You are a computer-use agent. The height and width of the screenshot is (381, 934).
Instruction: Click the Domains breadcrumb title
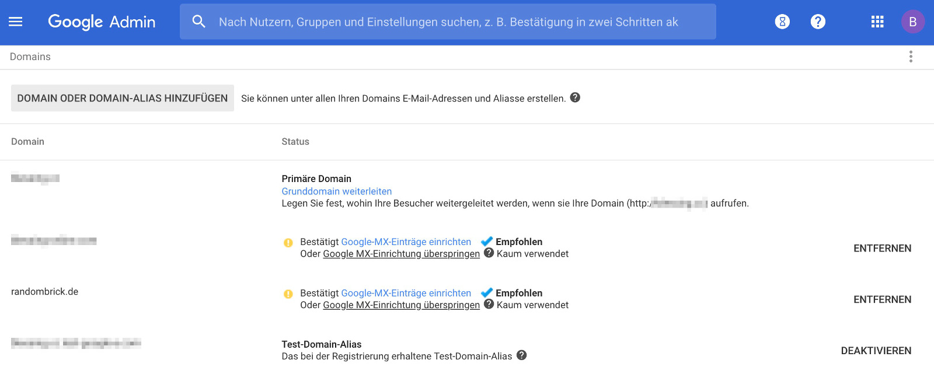30,57
